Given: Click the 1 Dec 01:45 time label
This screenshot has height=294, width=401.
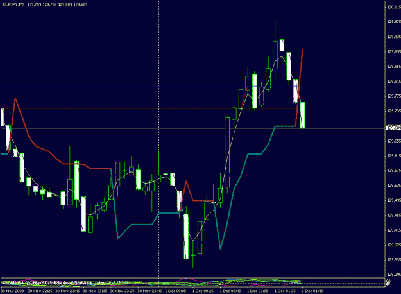Looking at the screenshot, I should 312,291.
